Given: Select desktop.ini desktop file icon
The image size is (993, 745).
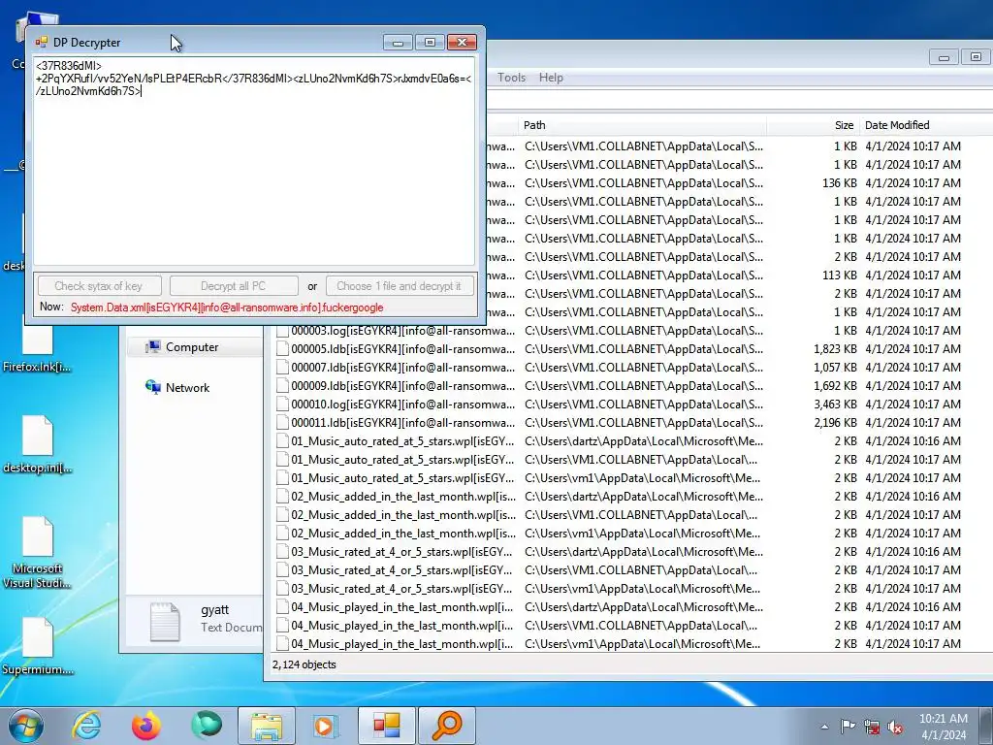Looking at the screenshot, I should [38, 444].
